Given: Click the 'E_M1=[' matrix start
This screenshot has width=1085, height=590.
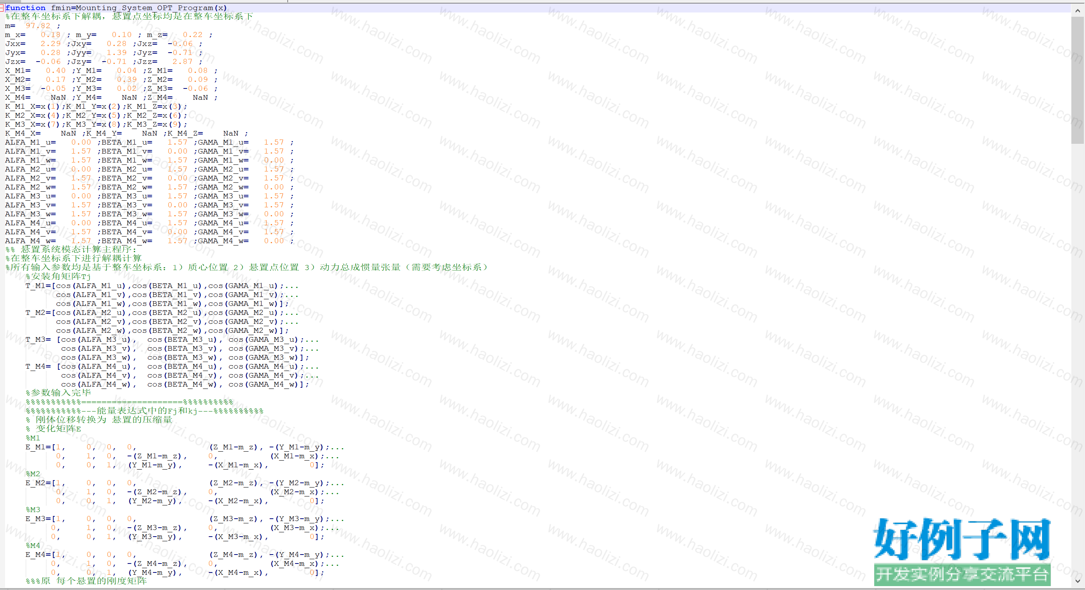Looking at the screenshot, I should coord(41,447).
